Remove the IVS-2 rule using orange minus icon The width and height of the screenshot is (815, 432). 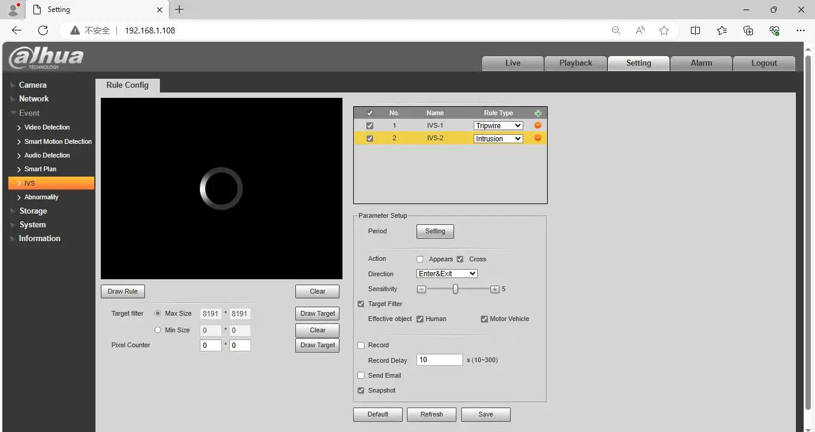pos(538,138)
